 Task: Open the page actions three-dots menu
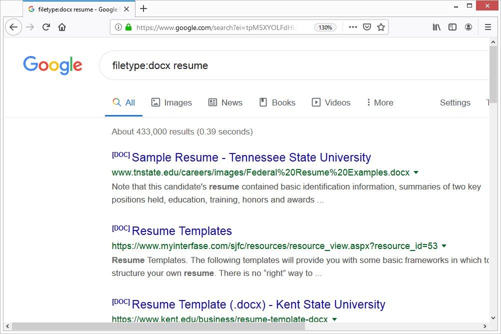[x=352, y=27]
